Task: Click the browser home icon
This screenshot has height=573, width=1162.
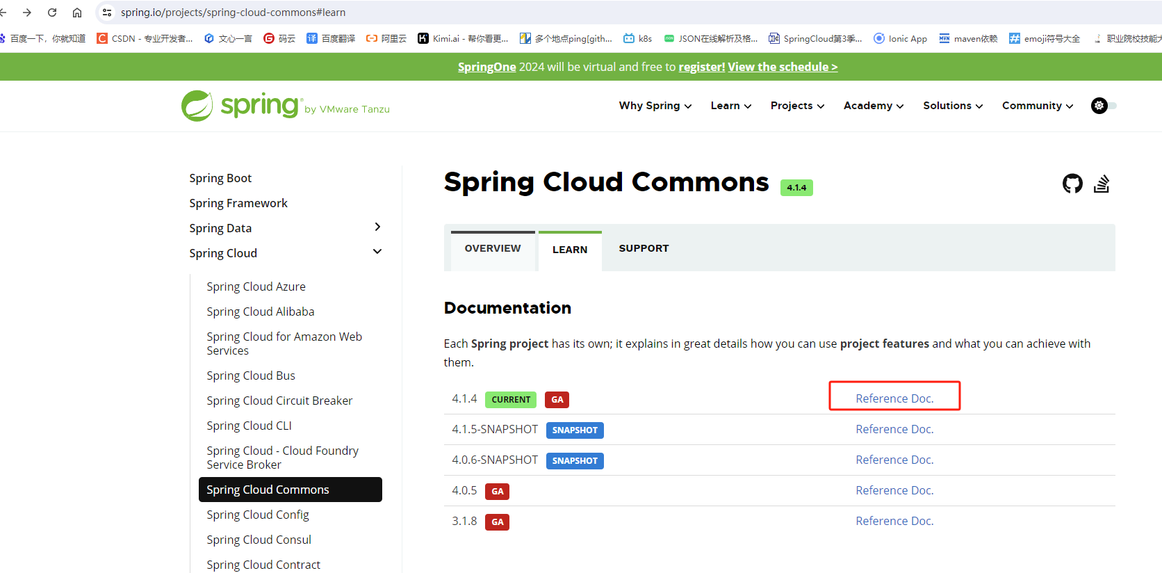Action: (77, 13)
